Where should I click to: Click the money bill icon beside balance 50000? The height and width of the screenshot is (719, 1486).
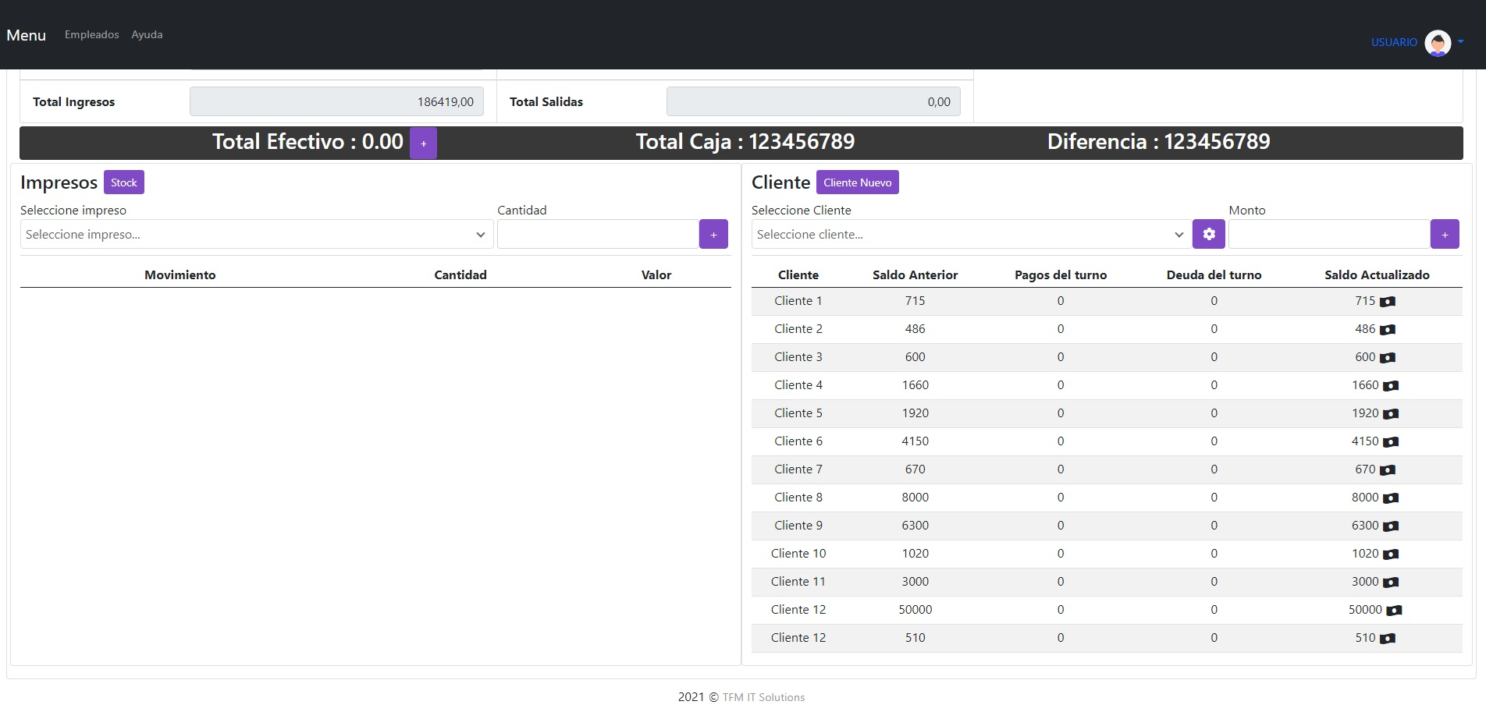pyautogui.click(x=1394, y=611)
